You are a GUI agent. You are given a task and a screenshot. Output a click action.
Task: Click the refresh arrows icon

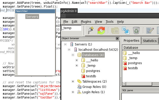click(x=101, y=30)
